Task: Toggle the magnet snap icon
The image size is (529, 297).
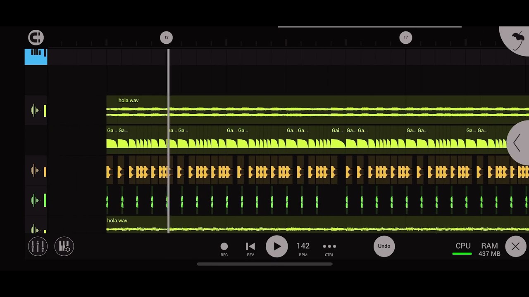Action: pos(36,38)
